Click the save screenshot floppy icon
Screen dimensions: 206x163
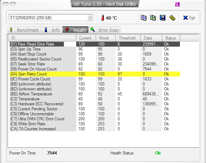[x=162, y=18]
